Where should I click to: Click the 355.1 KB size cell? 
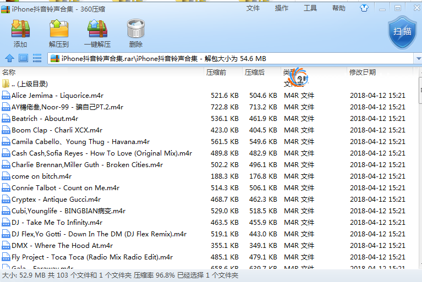click(224, 246)
